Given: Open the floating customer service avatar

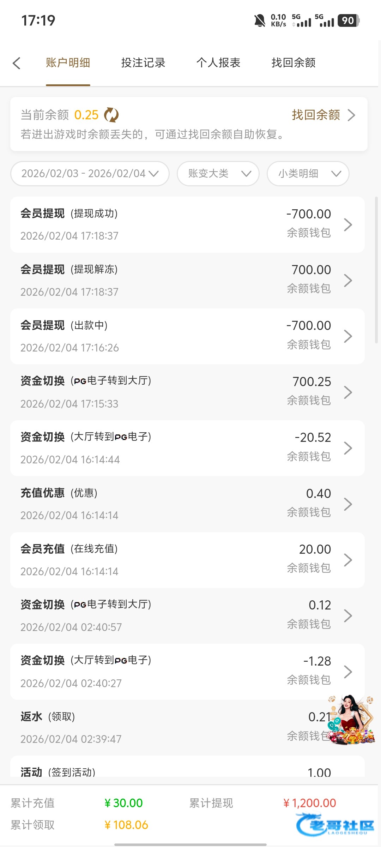Looking at the screenshot, I should pyautogui.click(x=352, y=720).
